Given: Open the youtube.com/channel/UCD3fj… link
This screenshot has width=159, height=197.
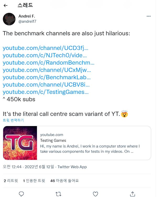Looking at the screenshot, I should [46, 48].
